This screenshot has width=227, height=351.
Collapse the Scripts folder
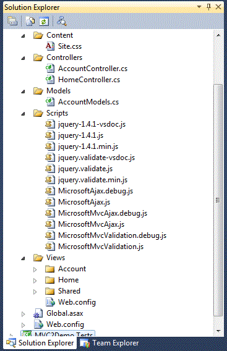click(23, 114)
